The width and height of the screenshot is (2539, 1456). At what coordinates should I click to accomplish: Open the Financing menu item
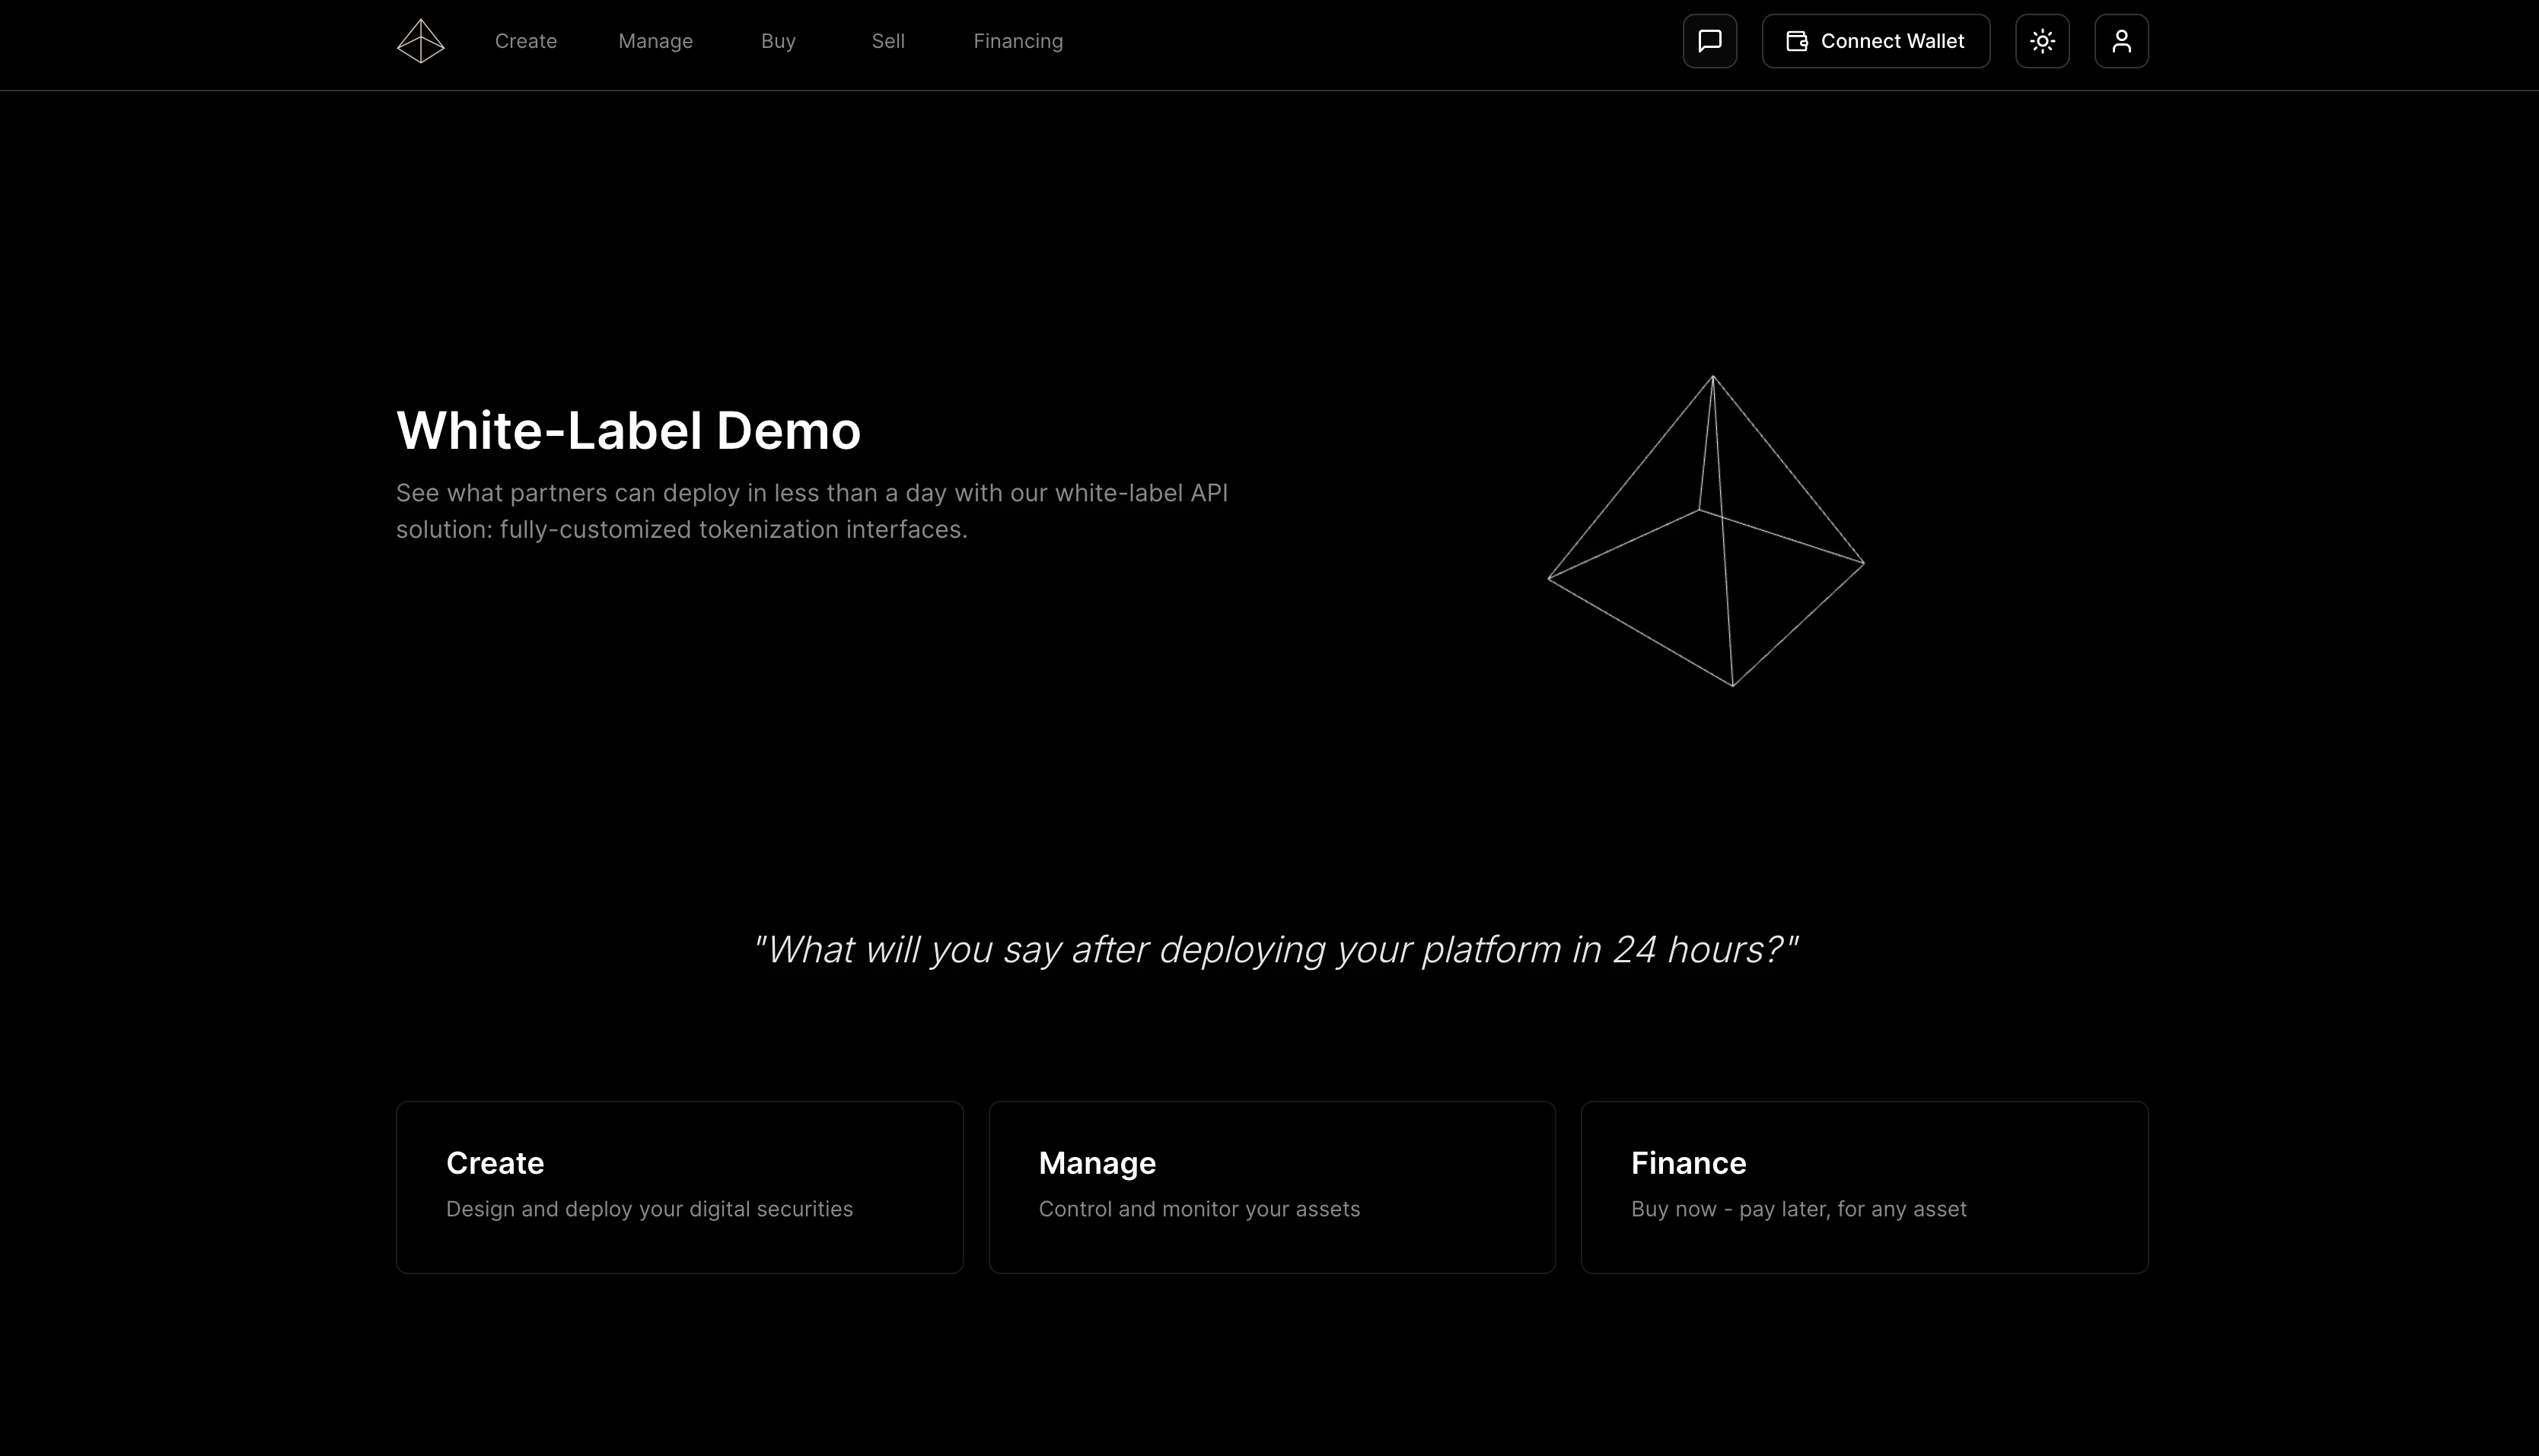1018,41
